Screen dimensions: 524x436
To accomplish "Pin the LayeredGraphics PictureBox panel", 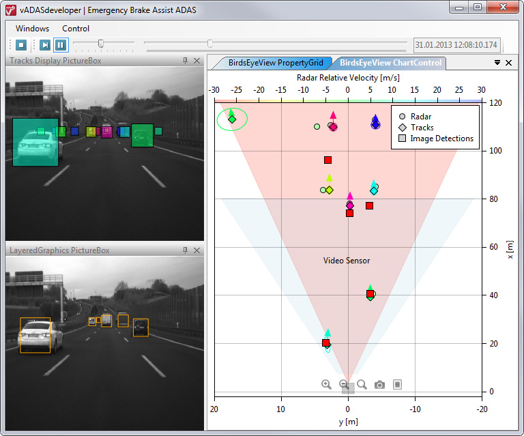I will coord(185,250).
